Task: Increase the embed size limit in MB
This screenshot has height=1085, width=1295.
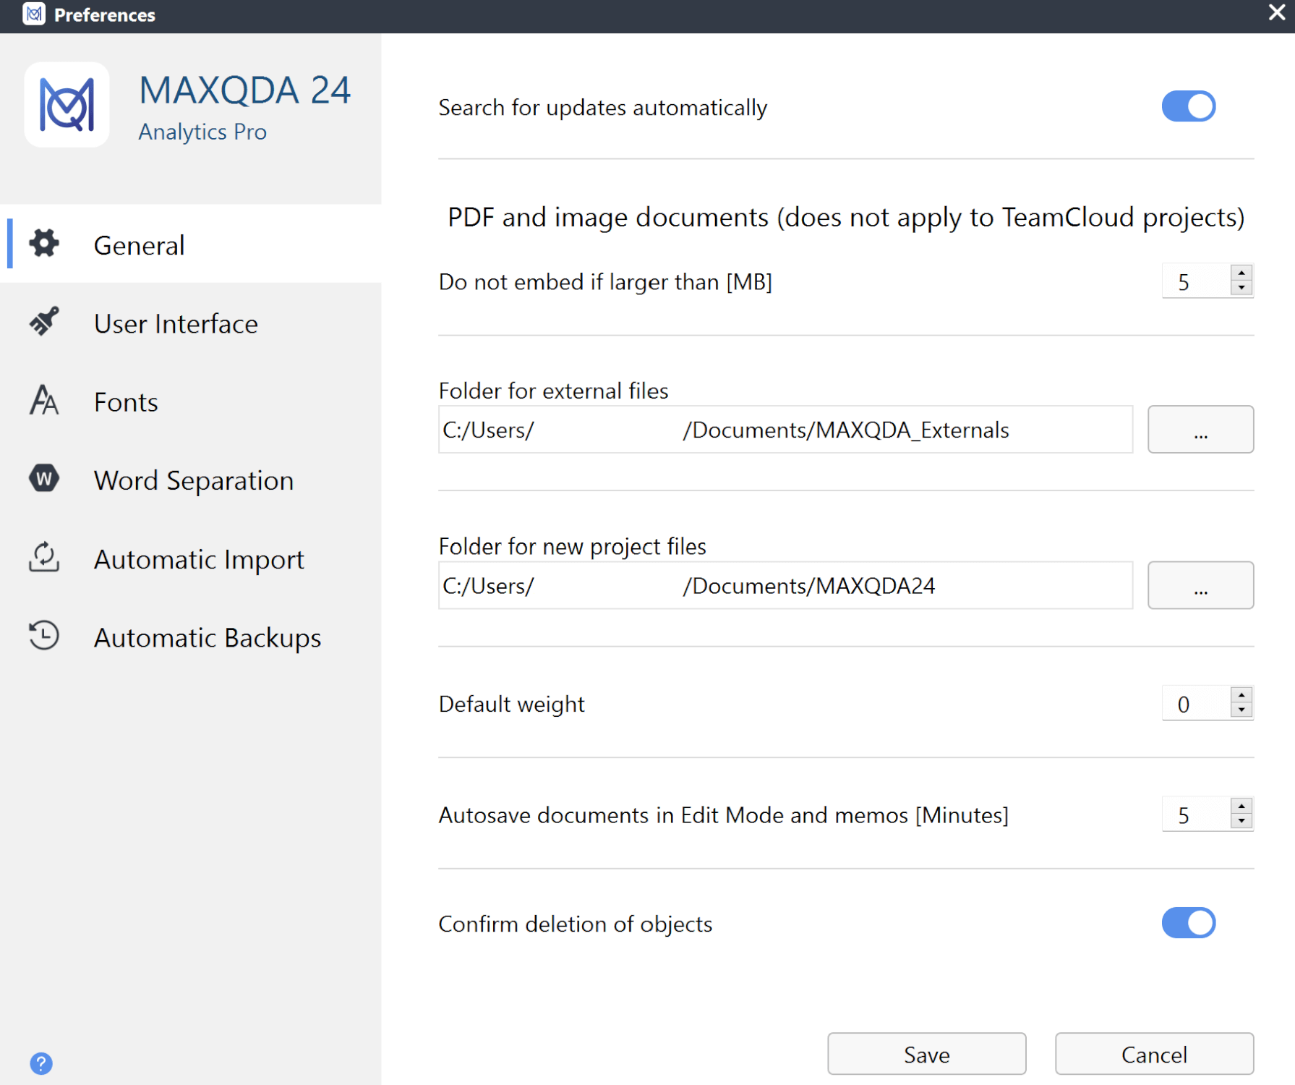Action: pos(1241,273)
